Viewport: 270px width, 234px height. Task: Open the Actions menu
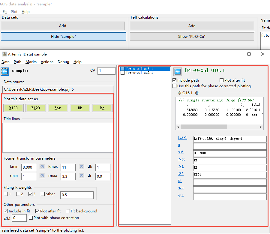(47, 62)
